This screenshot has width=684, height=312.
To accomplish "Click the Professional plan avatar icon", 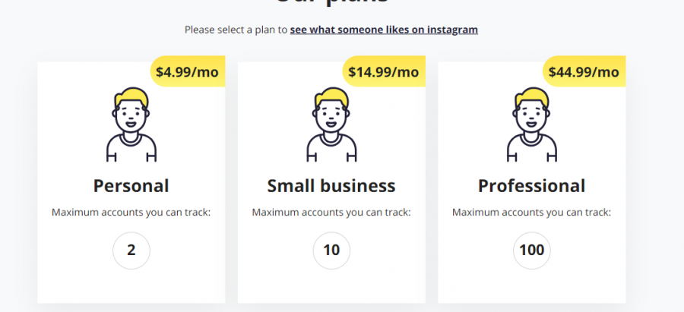I will click(532, 125).
